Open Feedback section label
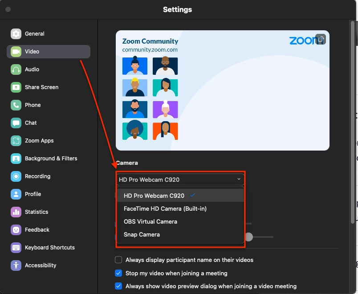This screenshot has height=294, width=358. [37, 230]
